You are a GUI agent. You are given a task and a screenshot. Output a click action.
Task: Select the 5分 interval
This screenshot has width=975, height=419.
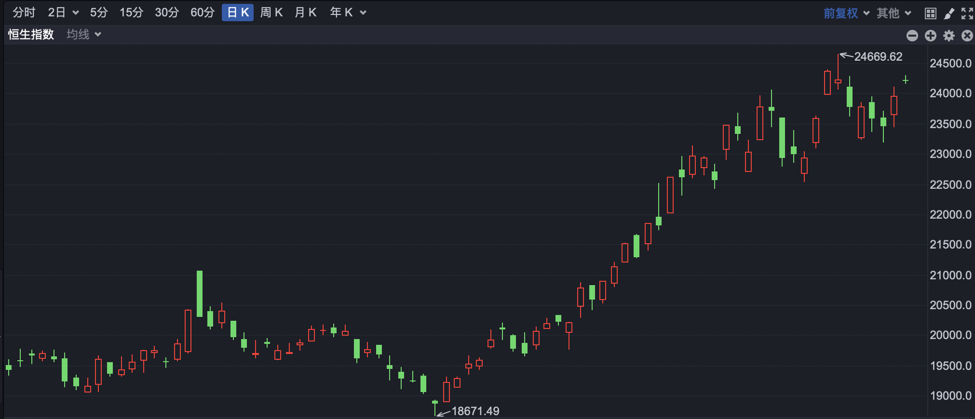(99, 13)
